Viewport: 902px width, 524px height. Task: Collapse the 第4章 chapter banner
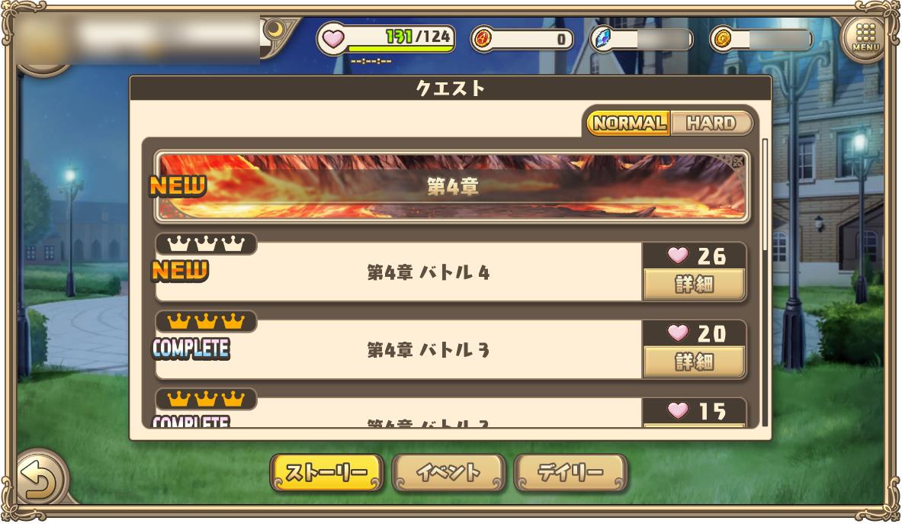[451, 186]
